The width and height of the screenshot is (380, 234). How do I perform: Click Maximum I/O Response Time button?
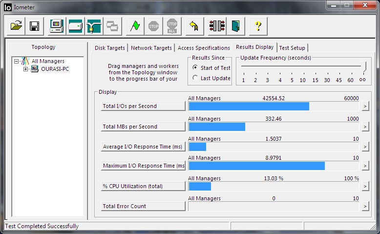pos(143,166)
